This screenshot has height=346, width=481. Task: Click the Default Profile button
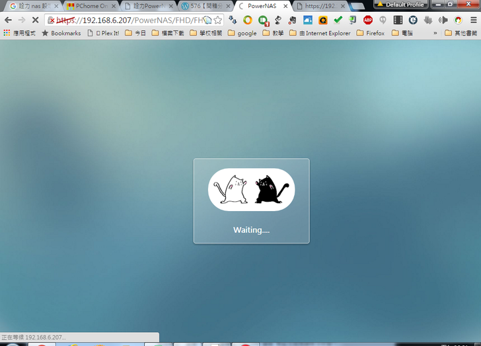[x=400, y=5]
